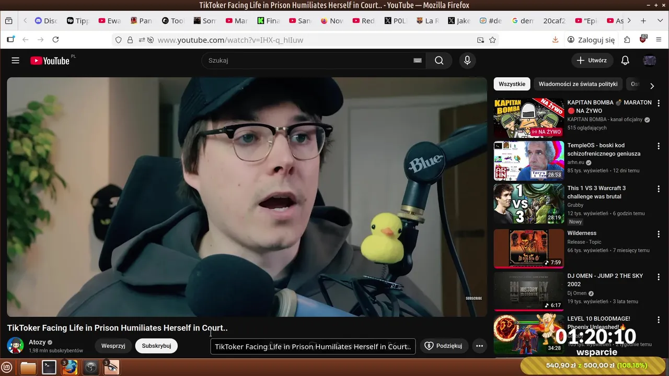Switch to the Finance (K icon) browser tab
The width and height of the screenshot is (669, 376).
click(x=269, y=21)
